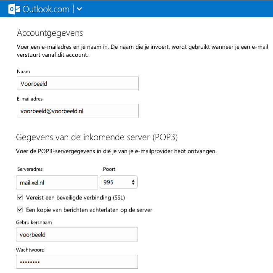
Task: Click the "Wachtwoord" field label
Action: [x=30, y=250]
